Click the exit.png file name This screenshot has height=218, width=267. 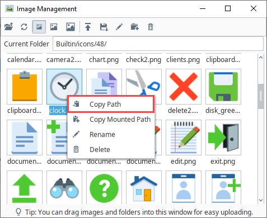pyautogui.click(x=223, y=162)
